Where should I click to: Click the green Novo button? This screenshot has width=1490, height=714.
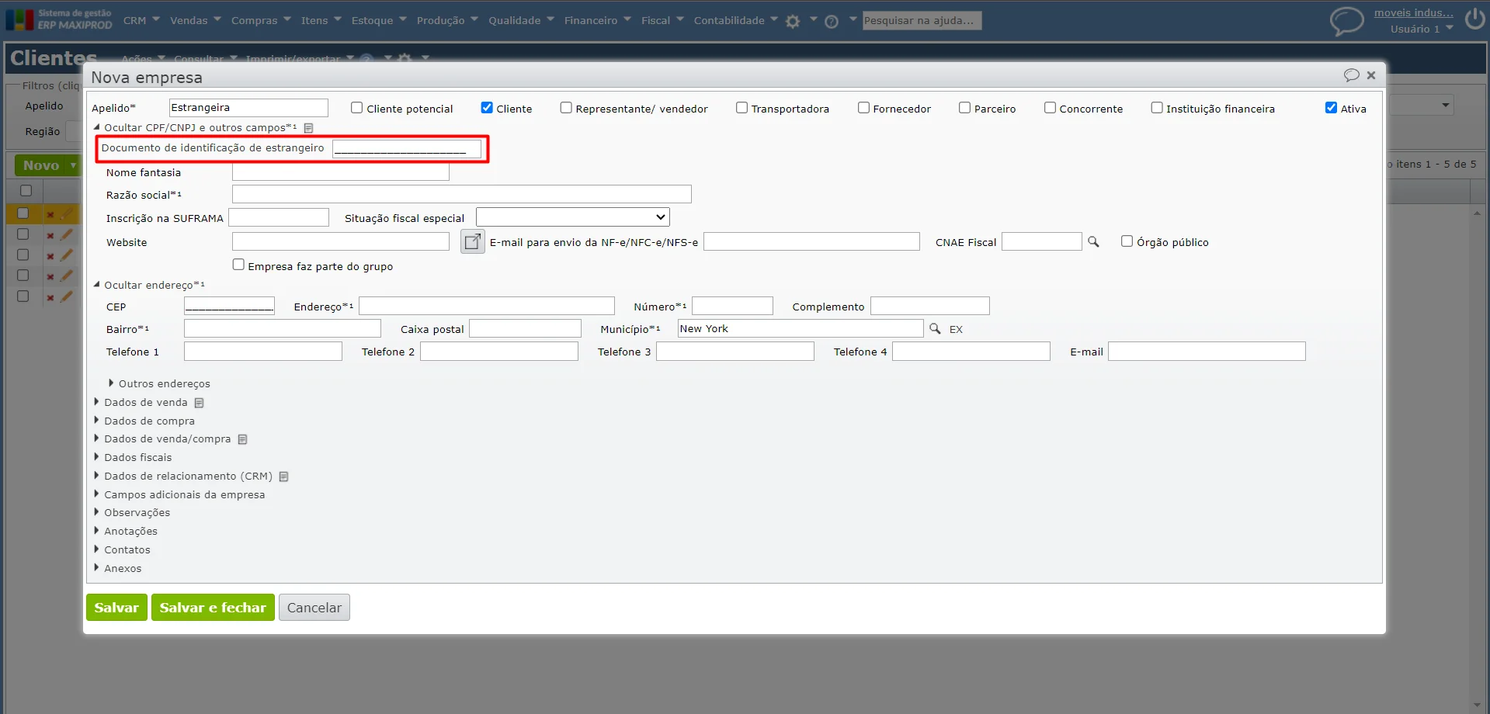[41, 165]
